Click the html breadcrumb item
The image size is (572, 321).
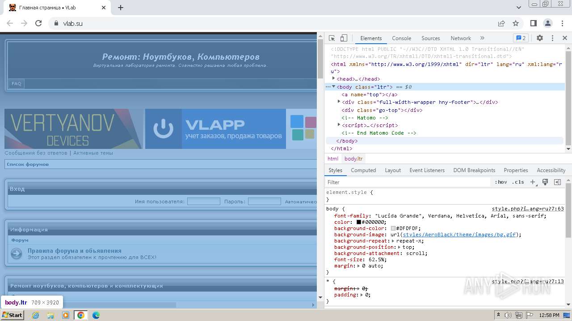(x=333, y=159)
